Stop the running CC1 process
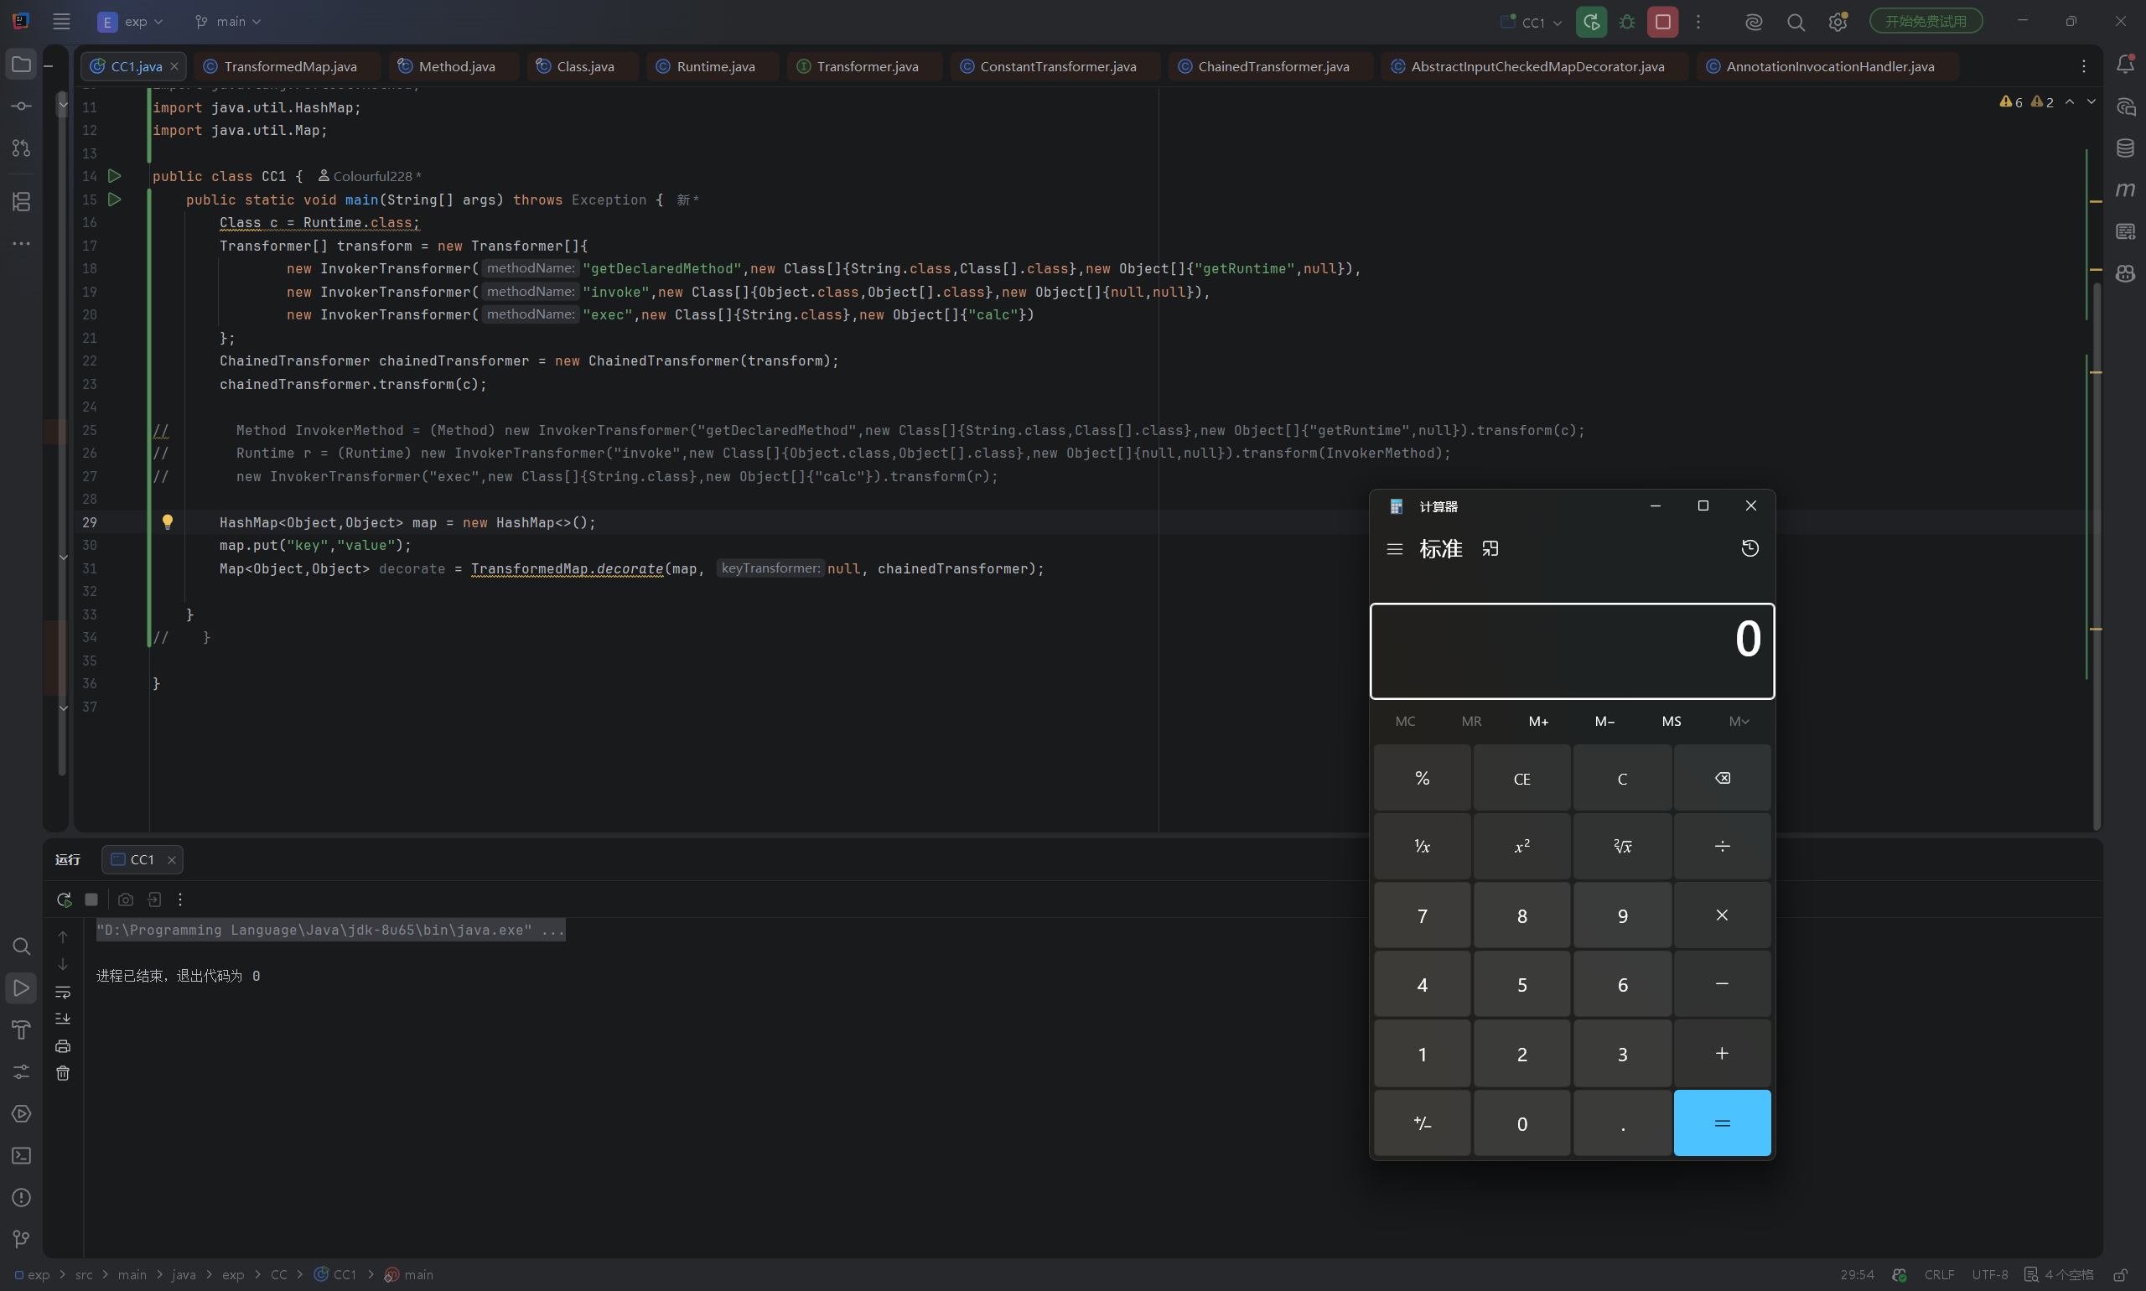 [x=1662, y=22]
